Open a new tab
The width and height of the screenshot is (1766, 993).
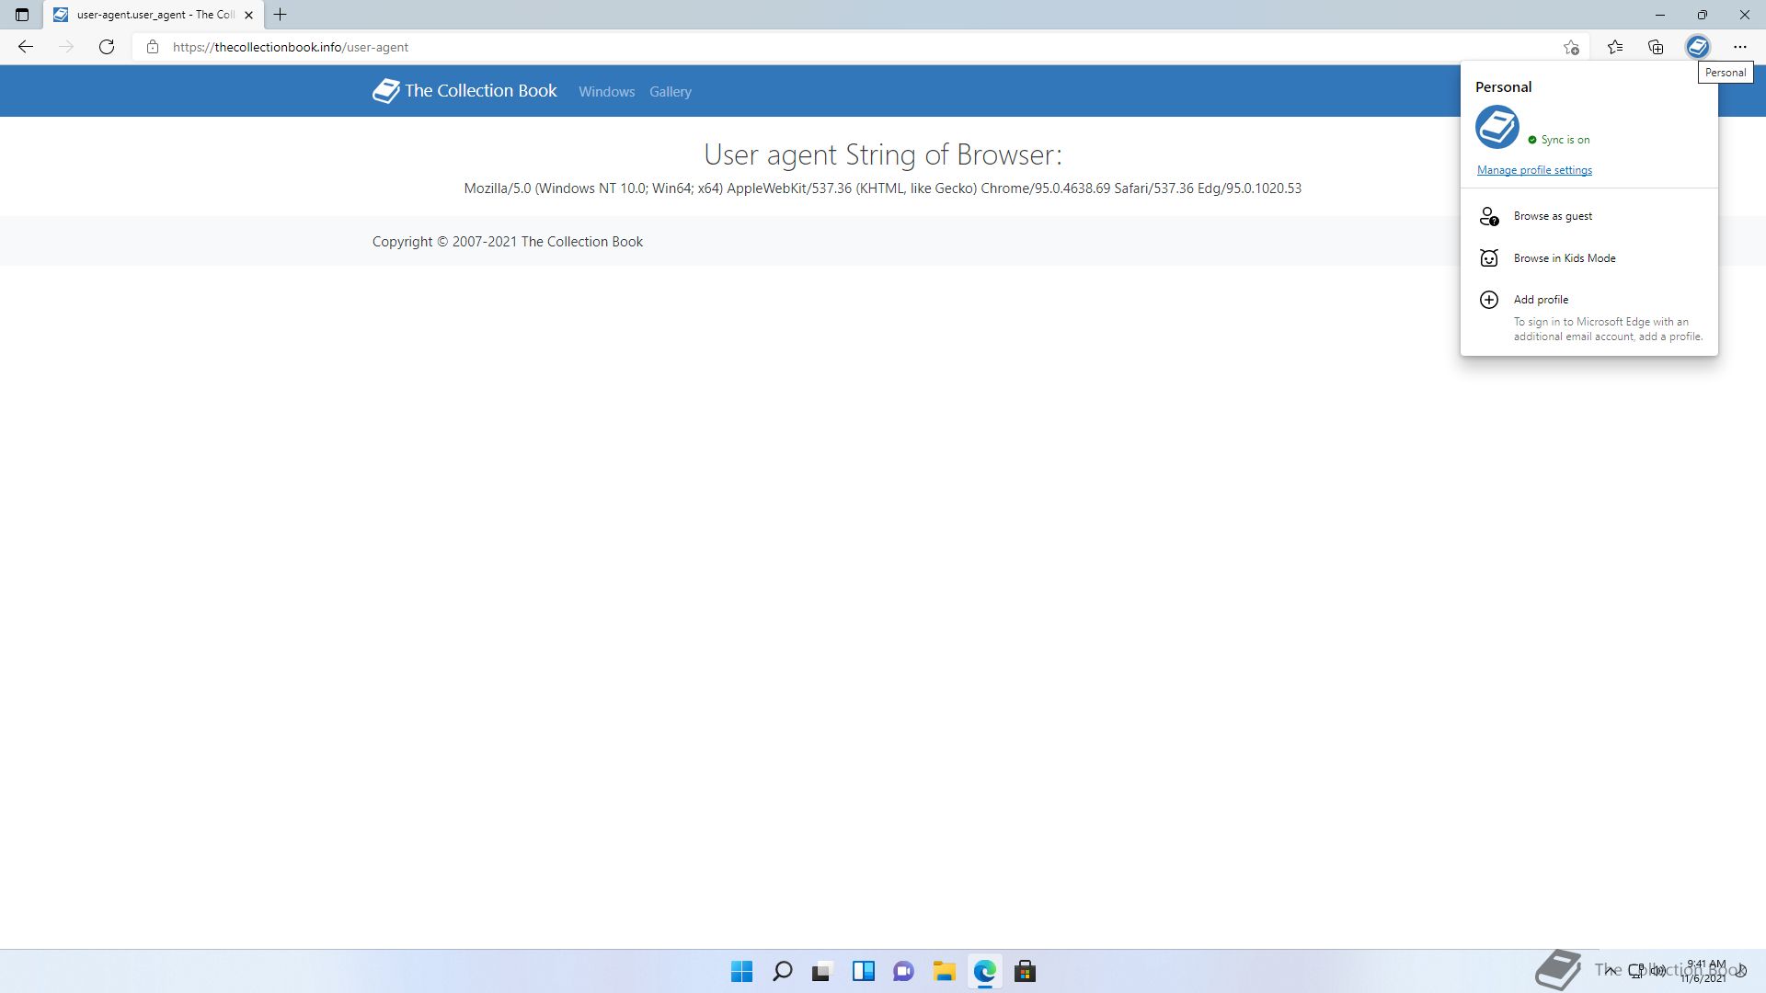[281, 15]
